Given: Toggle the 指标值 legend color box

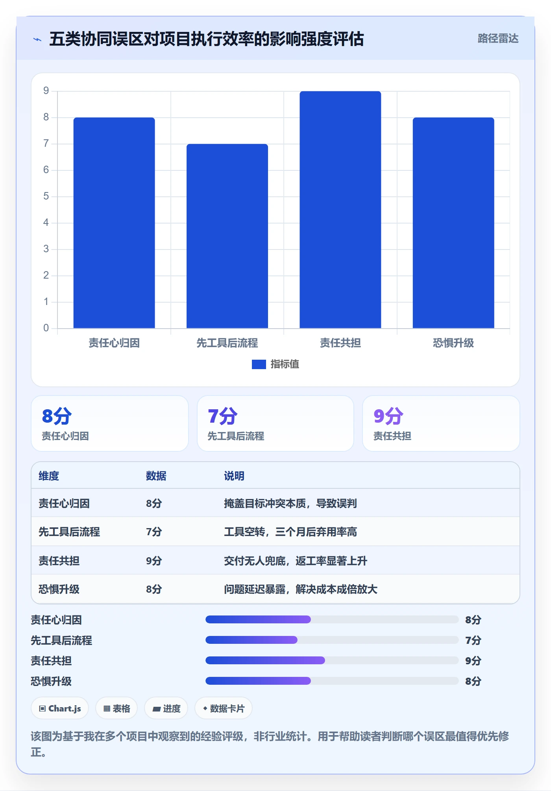Looking at the screenshot, I should 259,364.
